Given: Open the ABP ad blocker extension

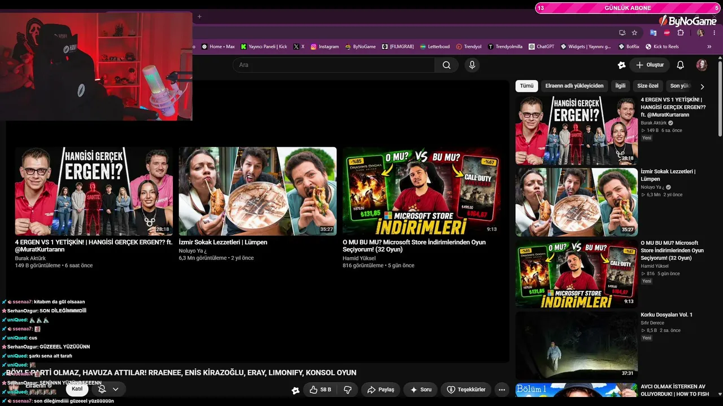Looking at the screenshot, I should (667, 33).
